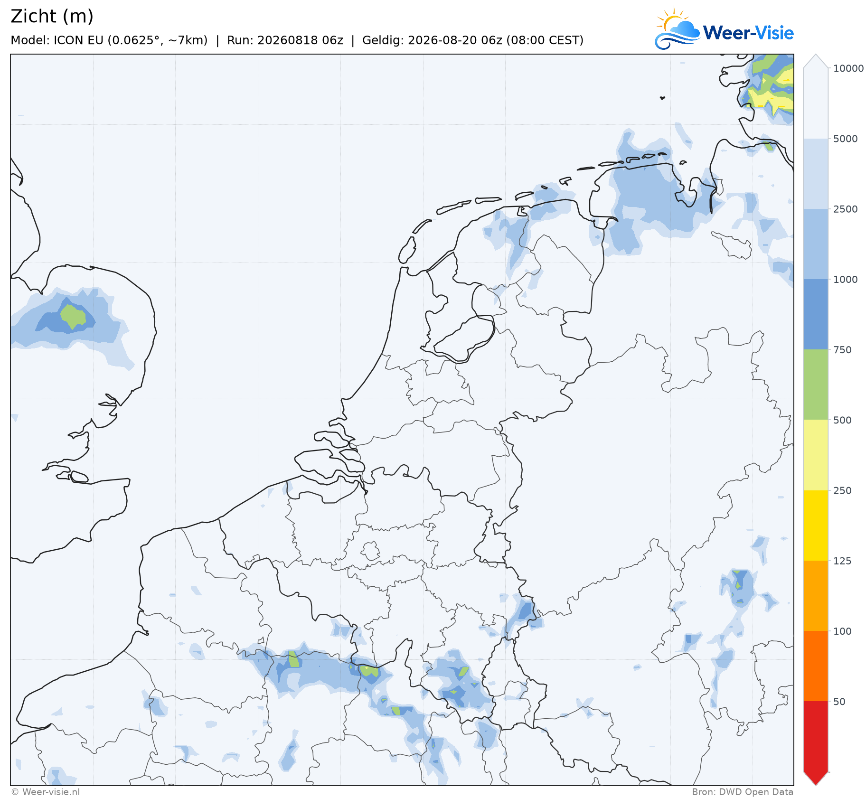The width and height of the screenshot is (866, 798).
Task: Click the Weer-Visie brand name text
Action: [x=748, y=33]
